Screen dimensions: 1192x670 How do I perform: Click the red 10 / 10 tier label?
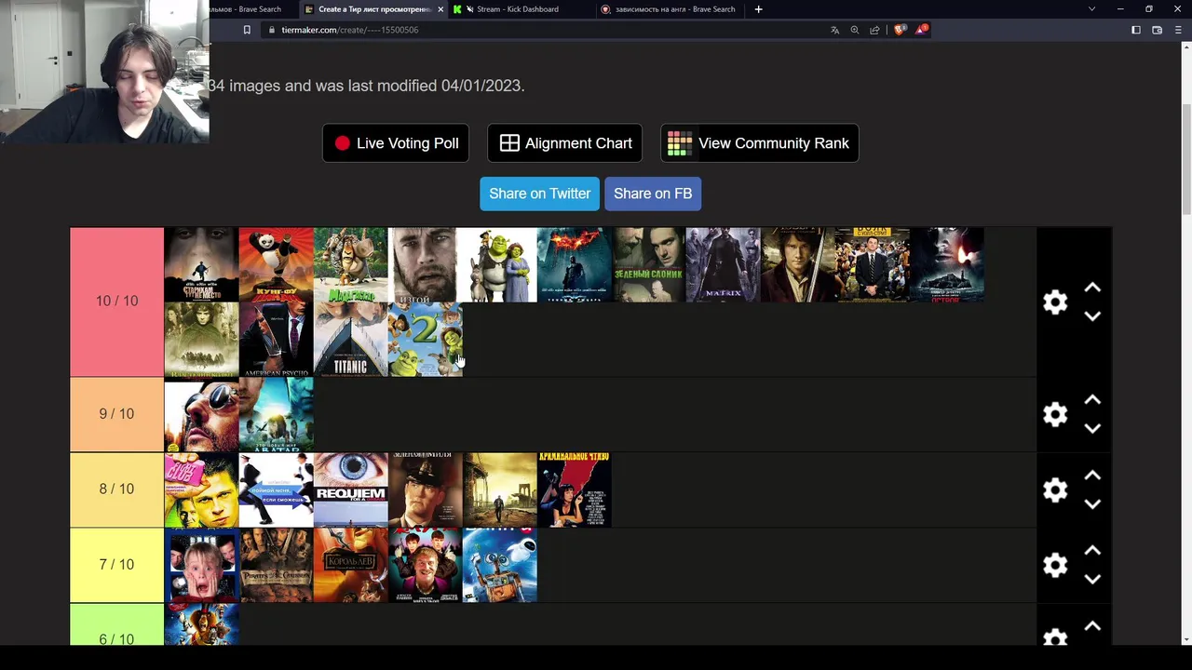(x=116, y=301)
